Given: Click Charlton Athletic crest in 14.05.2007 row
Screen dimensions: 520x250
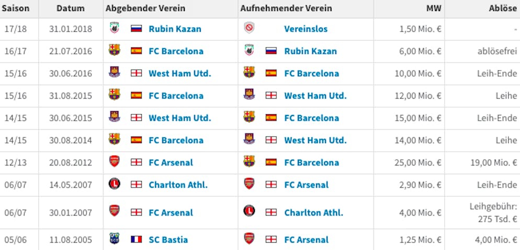Looking at the screenshot, I should [x=114, y=184].
